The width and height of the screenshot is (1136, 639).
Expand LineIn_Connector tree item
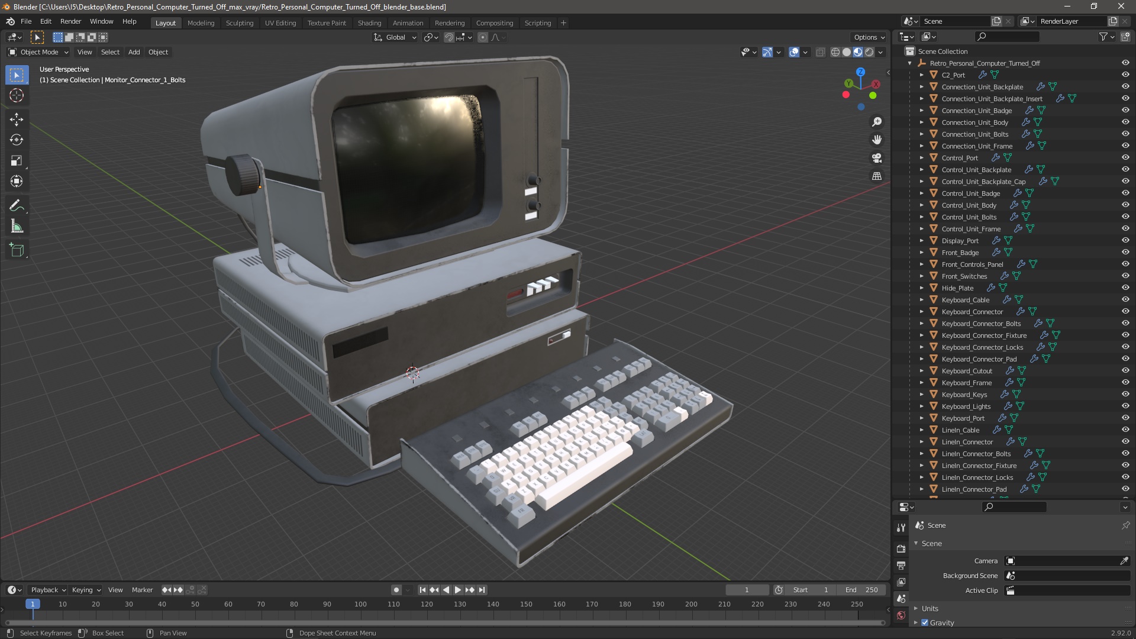coord(921,442)
